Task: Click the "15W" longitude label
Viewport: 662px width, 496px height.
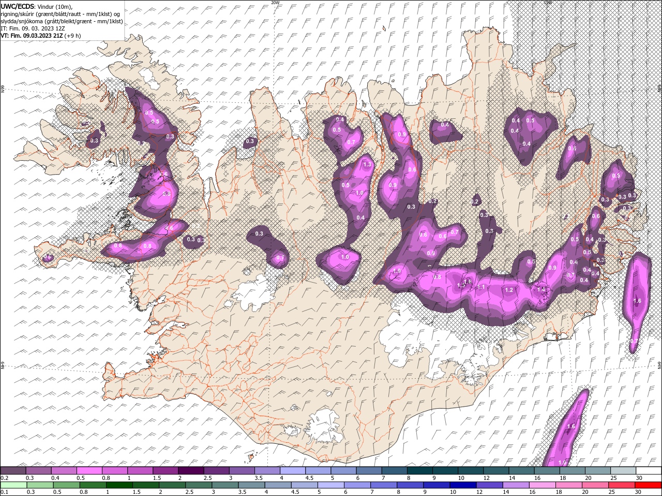Action: tap(548, 3)
